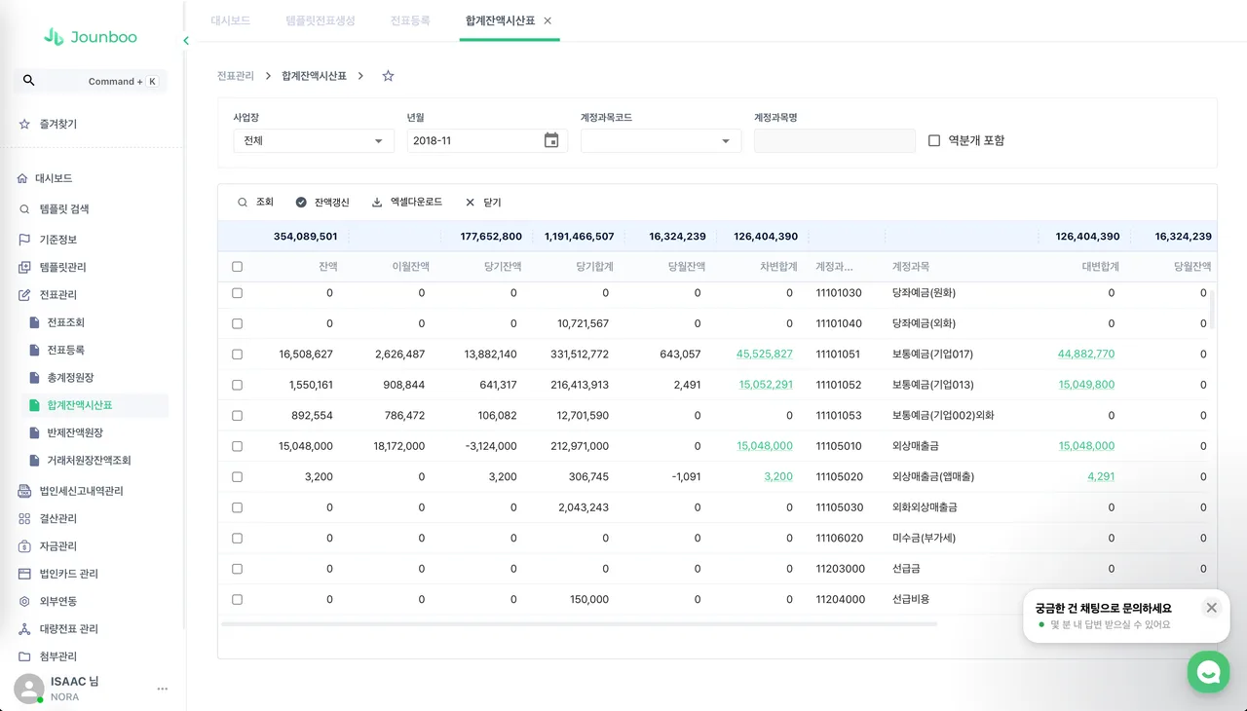1247x711 pixels.
Task: Click the search magnifier icon in sidebar
Action: point(29,81)
